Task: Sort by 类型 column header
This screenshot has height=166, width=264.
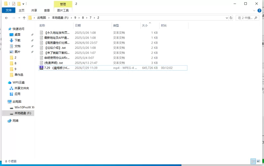Action: coord(116,25)
